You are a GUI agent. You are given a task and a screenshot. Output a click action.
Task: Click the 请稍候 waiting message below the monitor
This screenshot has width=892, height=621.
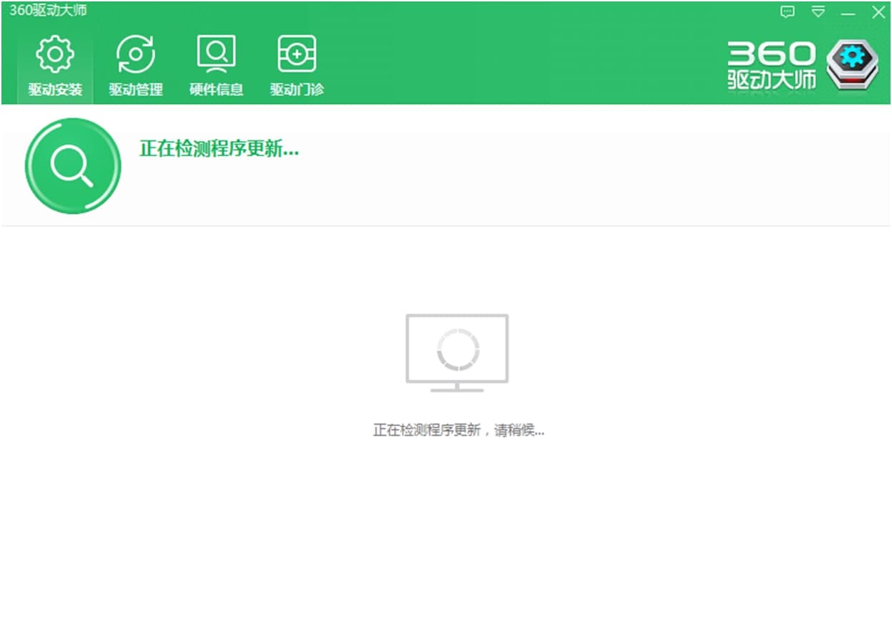click(x=457, y=430)
